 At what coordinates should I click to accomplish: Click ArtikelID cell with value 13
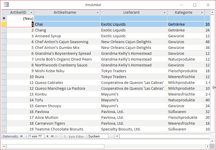(x=20, y=94)
